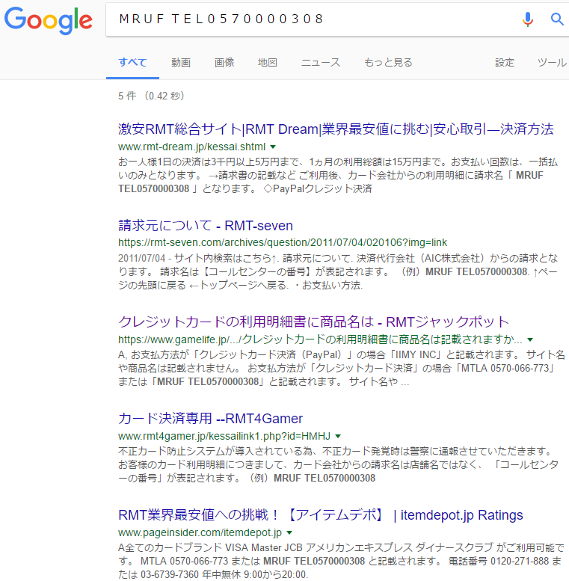Open the 設定 menu
Viewport: 569px width, 581px height.
pyautogui.click(x=505, y=63)
